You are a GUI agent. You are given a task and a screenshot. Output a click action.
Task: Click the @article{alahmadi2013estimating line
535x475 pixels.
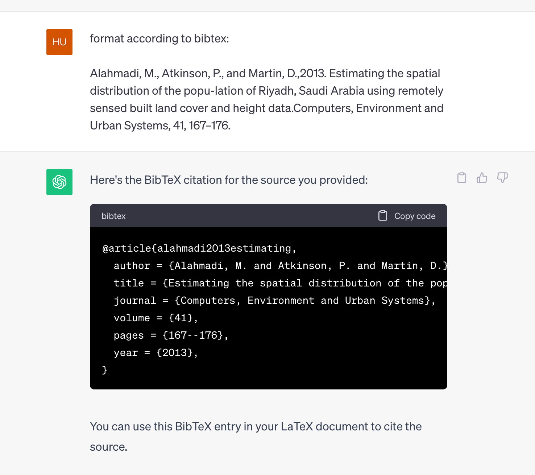200,248
